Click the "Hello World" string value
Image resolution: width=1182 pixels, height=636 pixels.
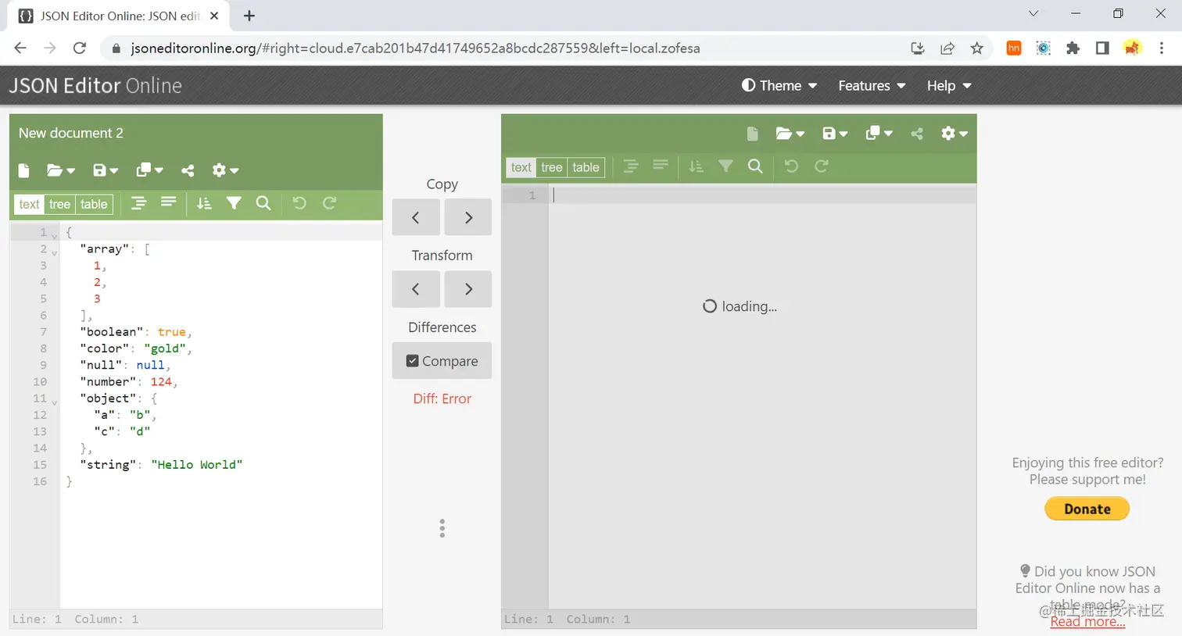(x=197, y=465)
